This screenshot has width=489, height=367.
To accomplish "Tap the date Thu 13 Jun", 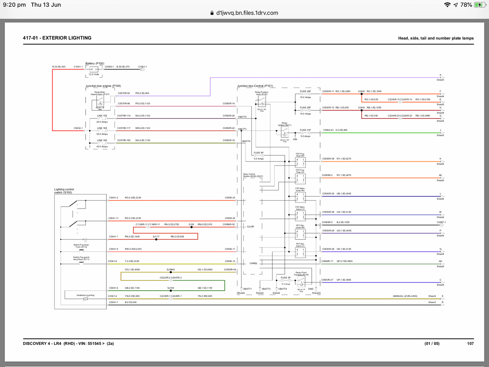I will [x=46, y=5].
